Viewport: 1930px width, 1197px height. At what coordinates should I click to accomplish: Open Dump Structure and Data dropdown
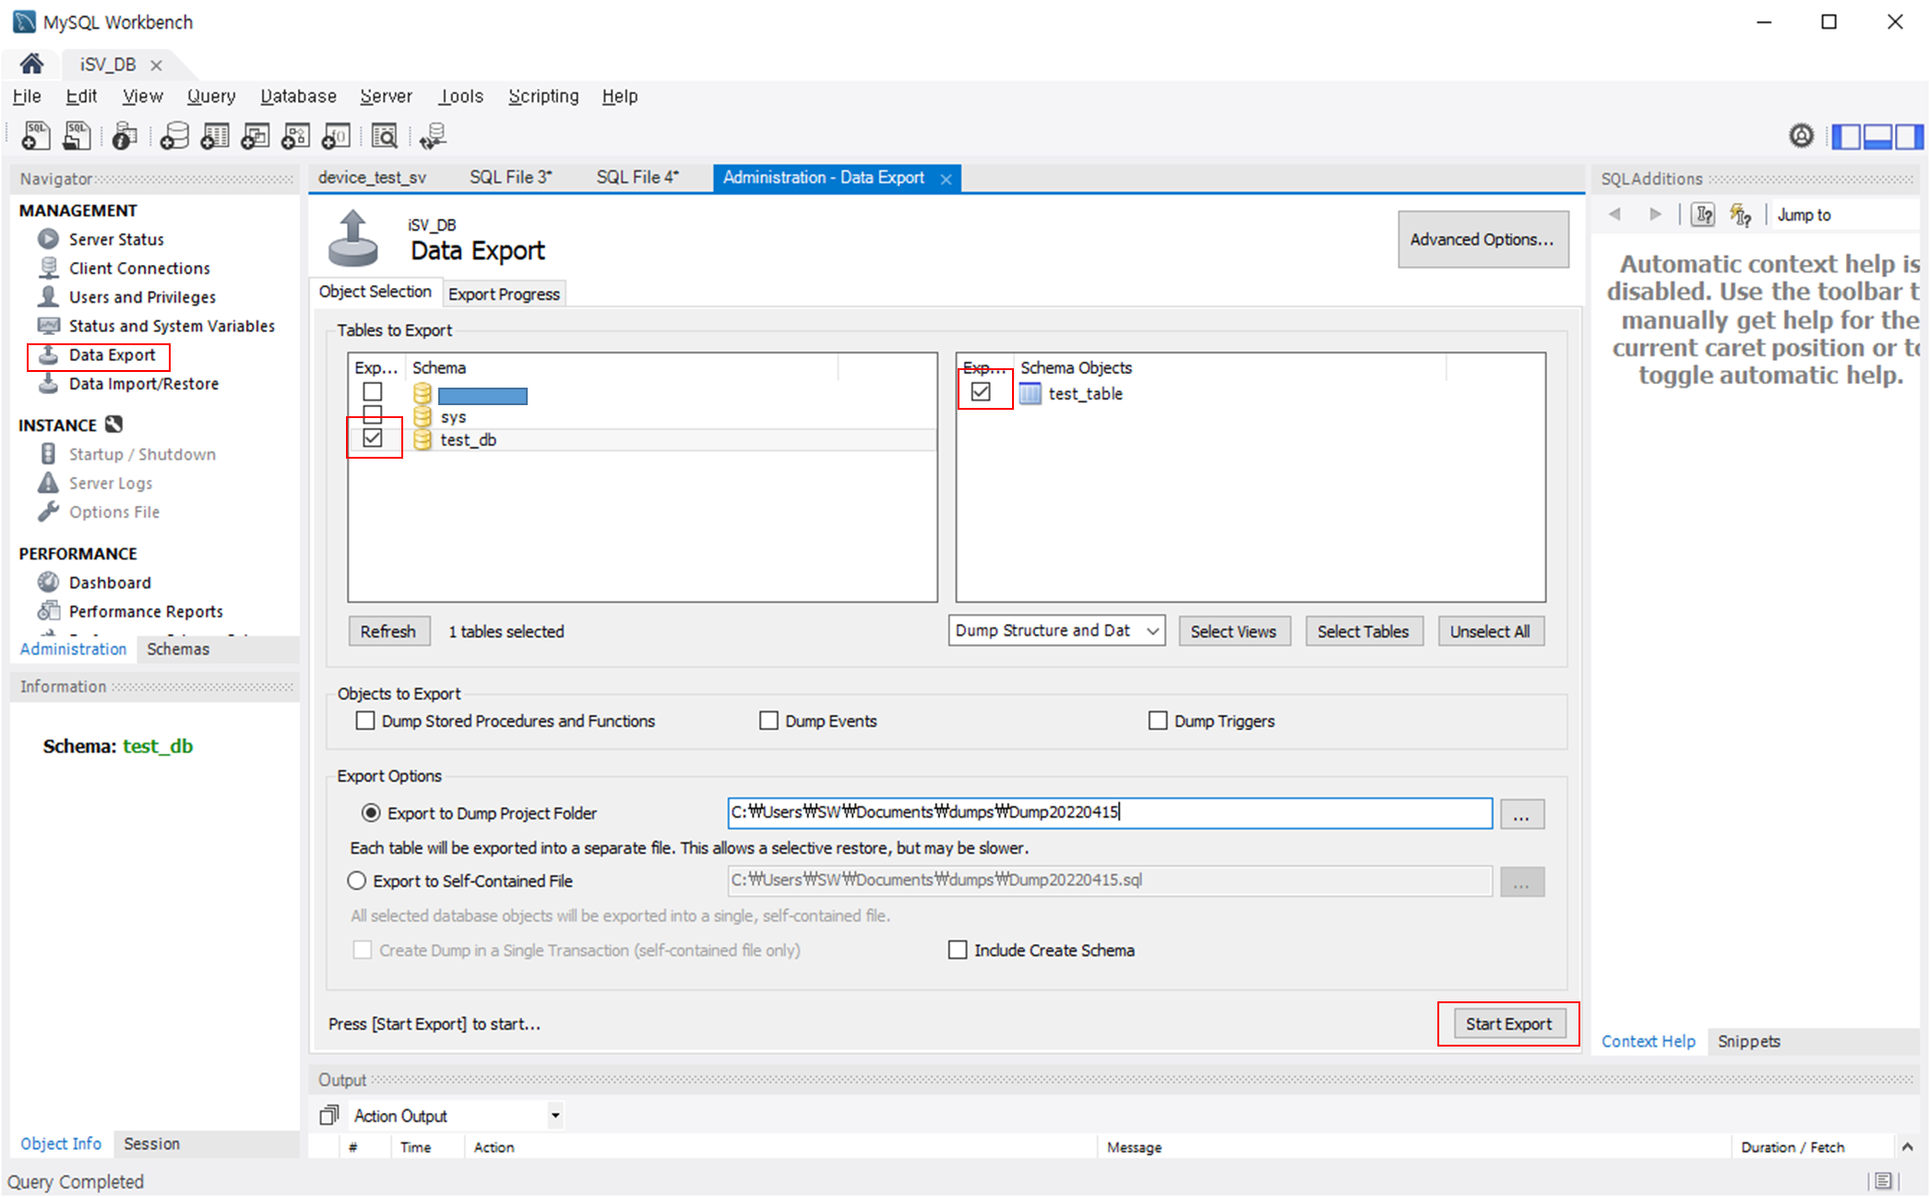[1056, 630]
